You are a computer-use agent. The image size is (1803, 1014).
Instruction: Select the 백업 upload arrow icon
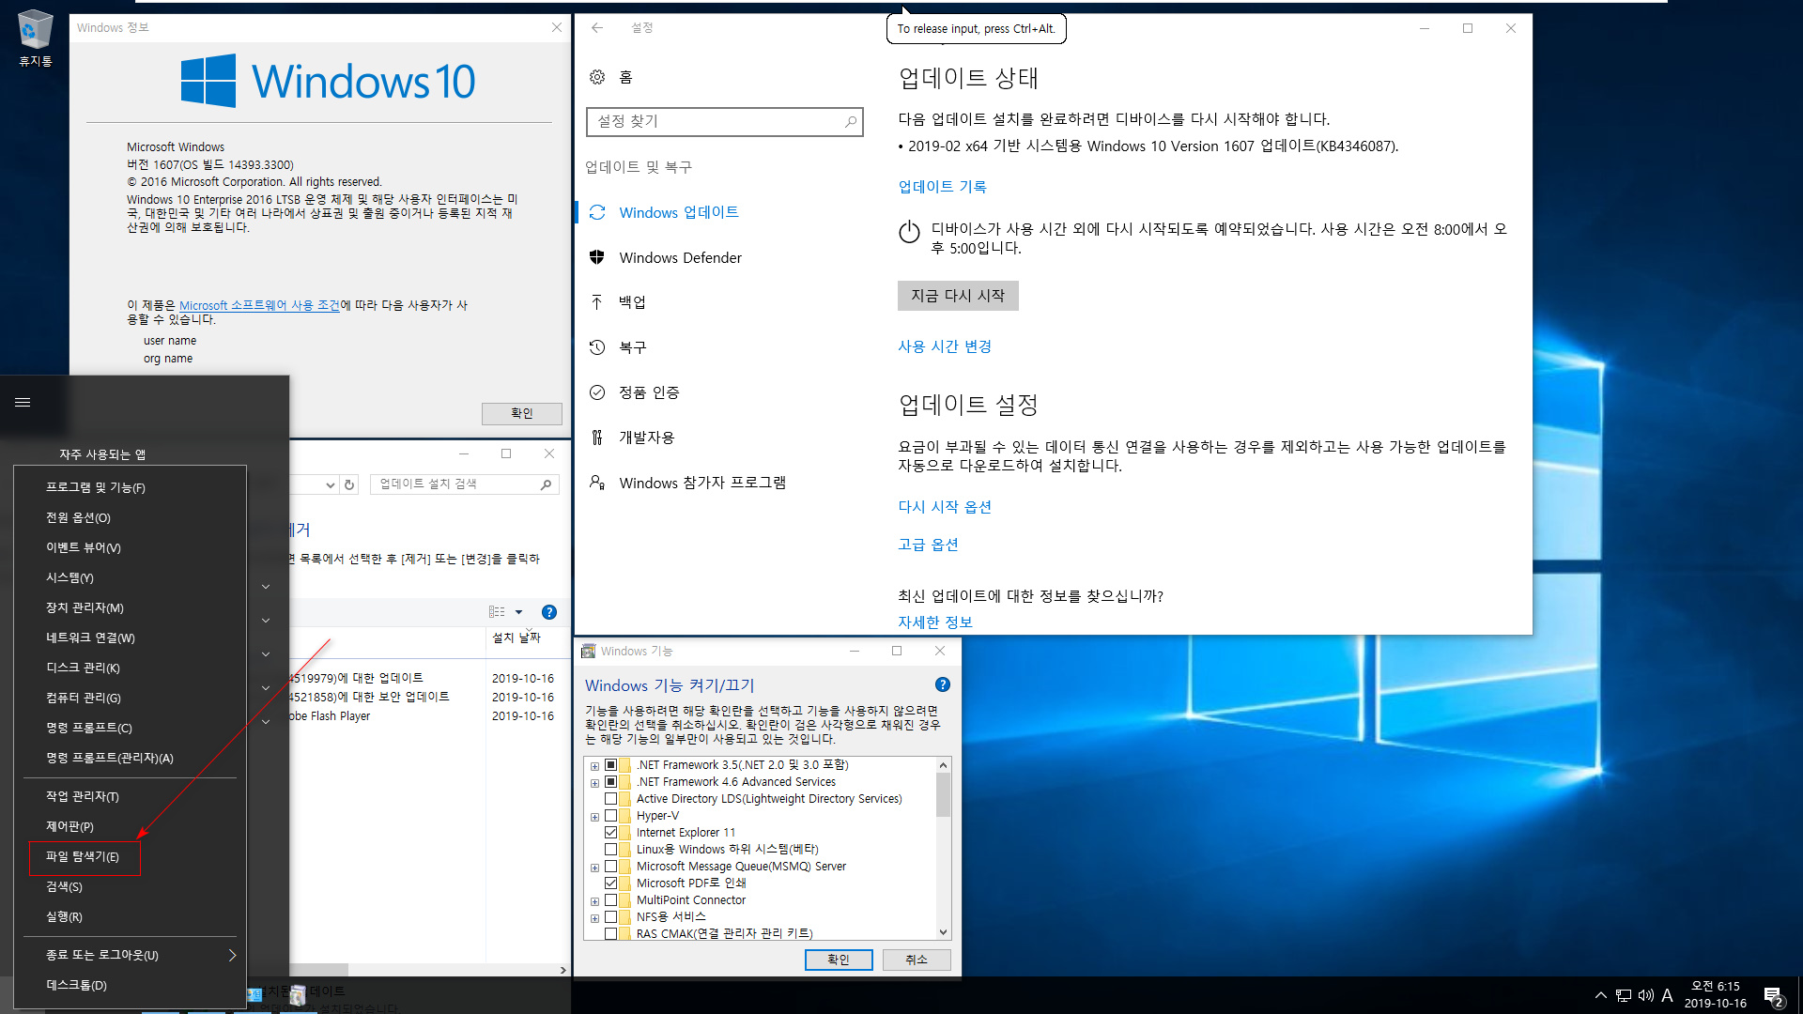(597, 301)
